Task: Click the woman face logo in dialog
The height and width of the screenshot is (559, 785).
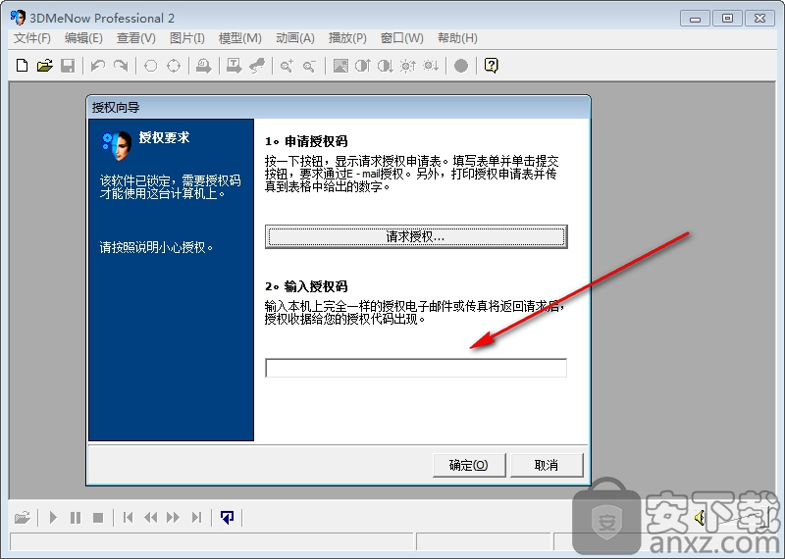Action: click(x=117, y=145)
